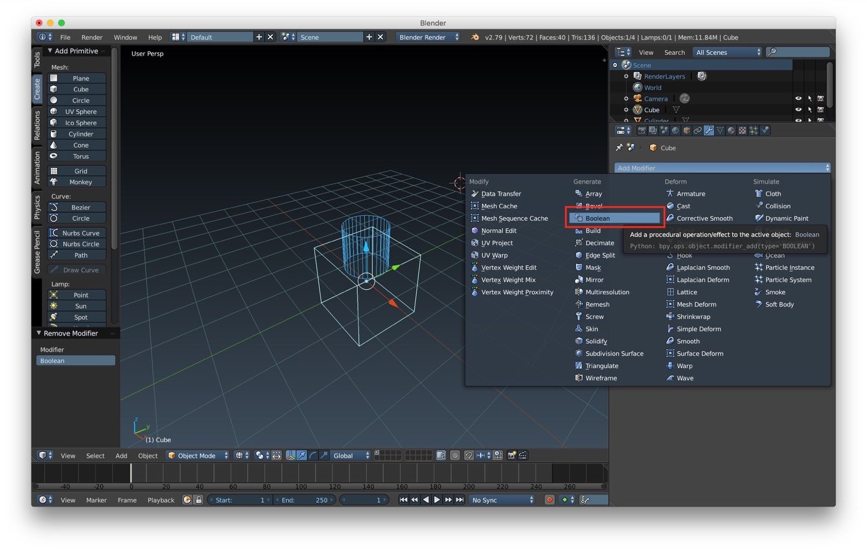Toggle Cube renderability camera icon in outliner
Viewport: 867px width, 549px height.
point(820,110)
